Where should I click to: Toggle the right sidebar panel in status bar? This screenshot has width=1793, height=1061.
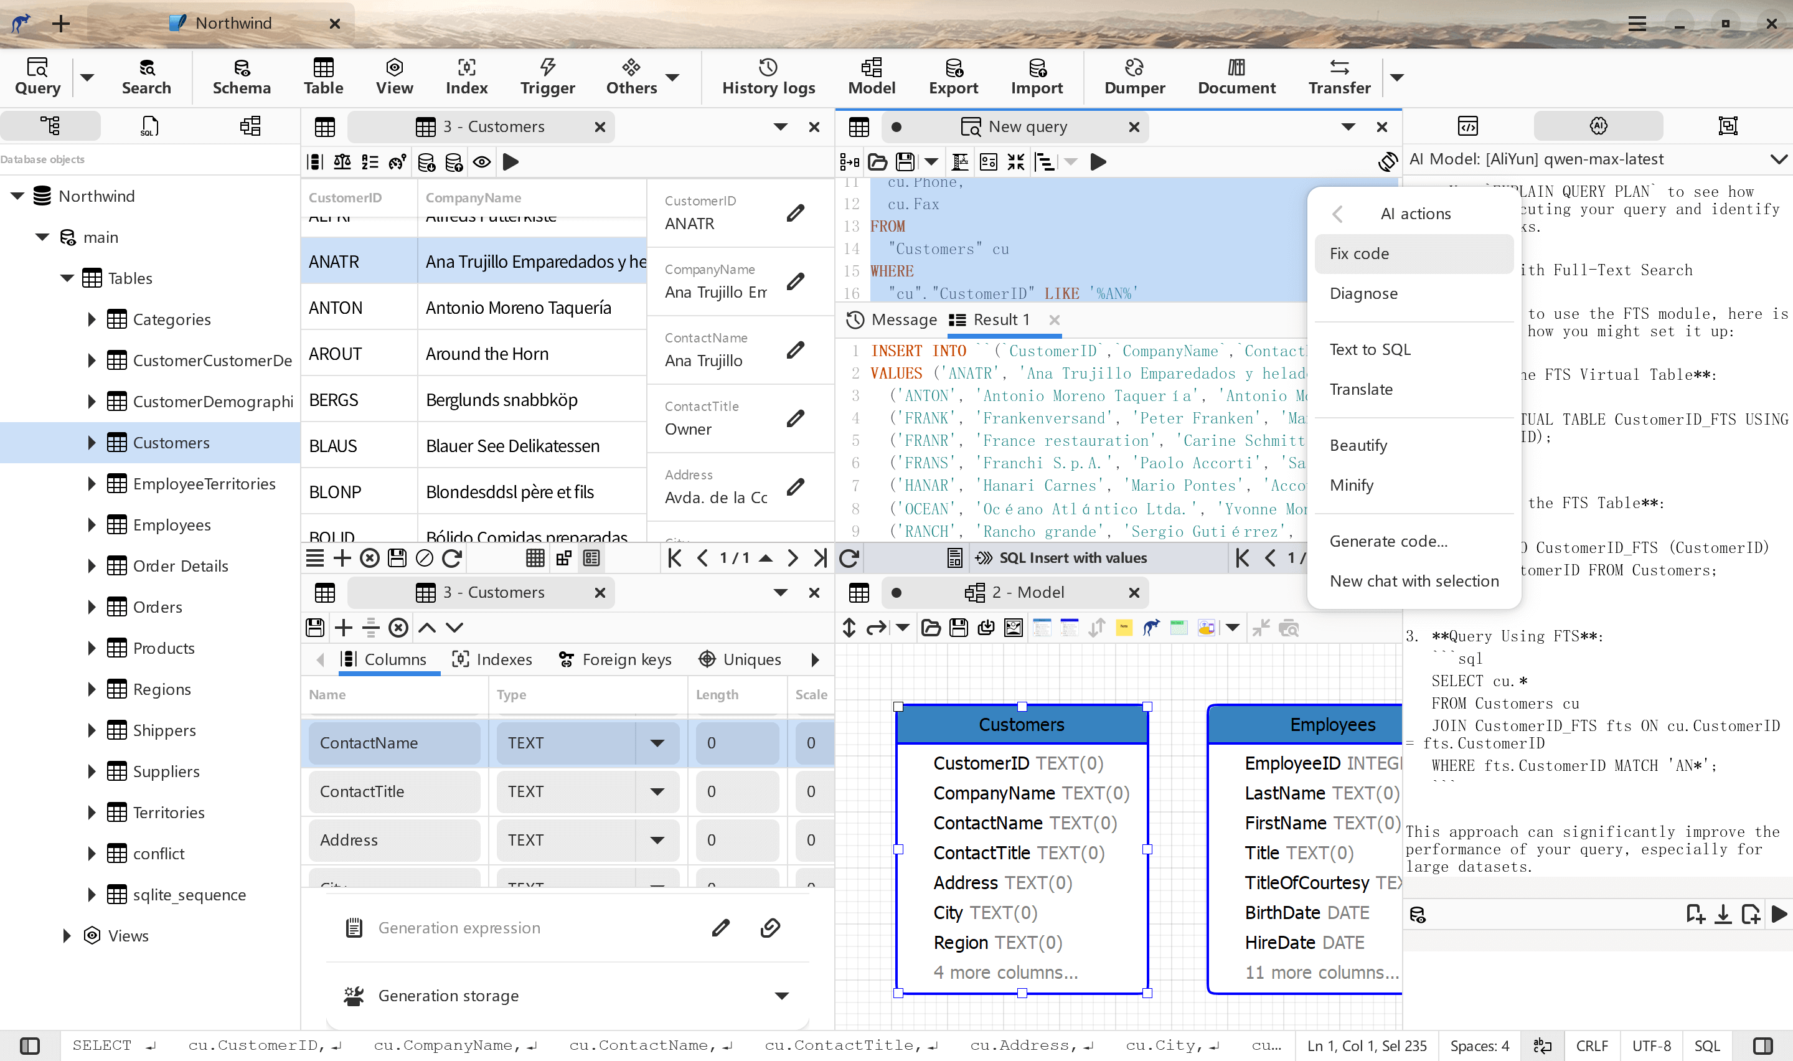1763,1046
